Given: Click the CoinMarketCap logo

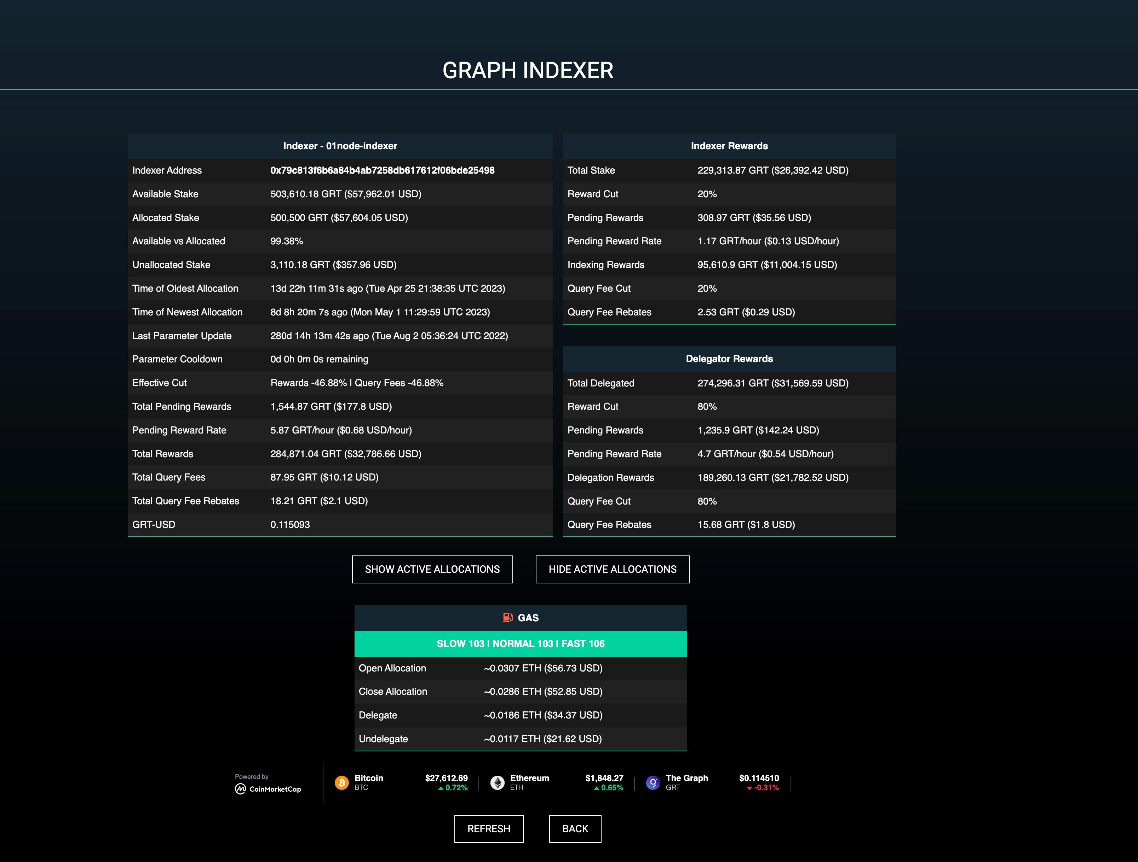Looking at the screenshot, I should 268,788.
